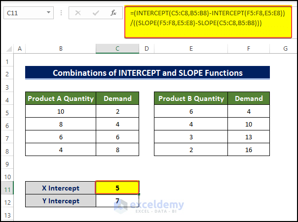Select column E header

coord(191,49)
